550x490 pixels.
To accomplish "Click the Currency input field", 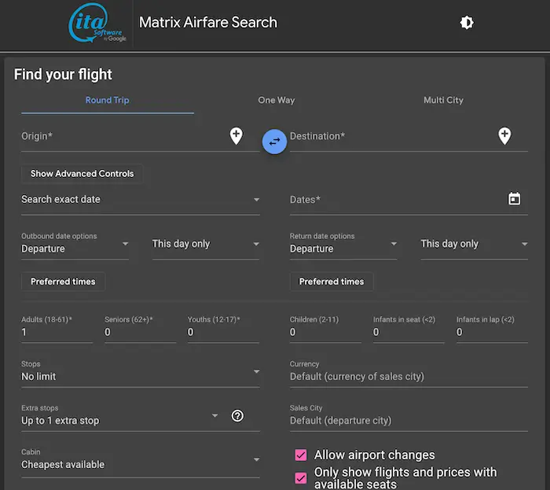I will [409, 376].
